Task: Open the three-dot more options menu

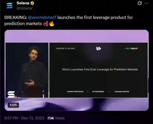Action: pyautogui.click(x=146, y=3)
